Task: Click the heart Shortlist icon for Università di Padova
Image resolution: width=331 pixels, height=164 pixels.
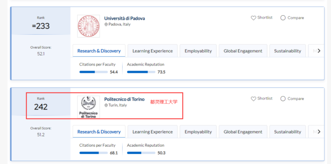Action: tap(253, 18)
